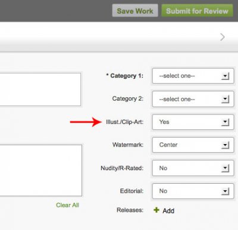Open the Category 1 dropdown
The width and height of the screenshot is (238, 230).
click(x=193, y=76)
